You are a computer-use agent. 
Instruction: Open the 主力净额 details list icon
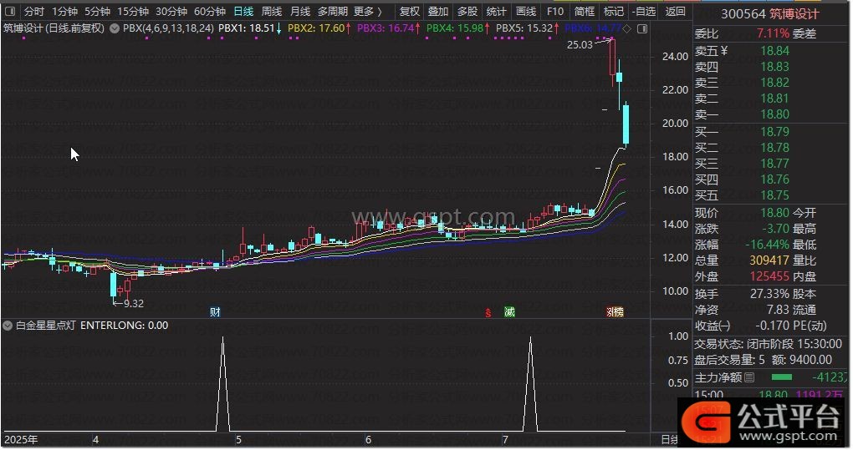pos(749,378)
